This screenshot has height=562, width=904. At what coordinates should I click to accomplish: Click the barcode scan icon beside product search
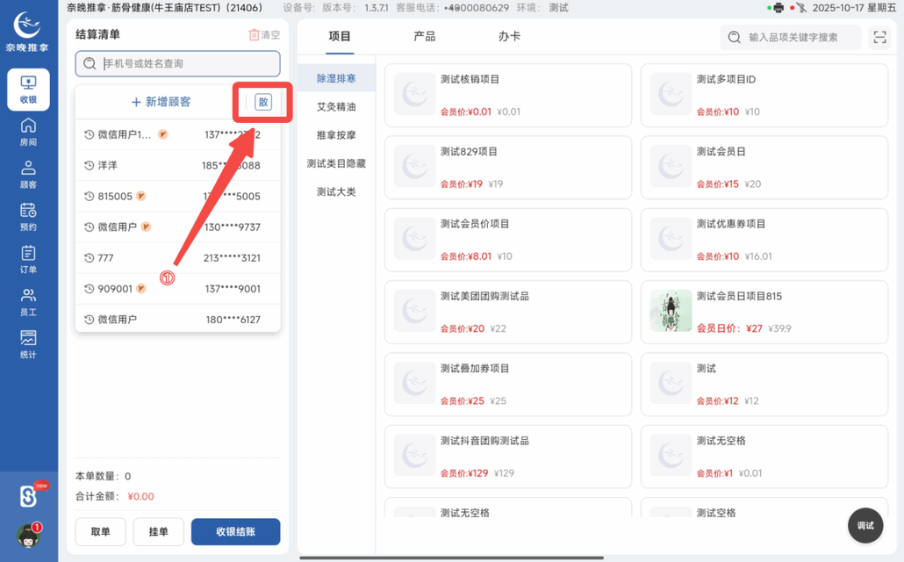pos(879,37)
